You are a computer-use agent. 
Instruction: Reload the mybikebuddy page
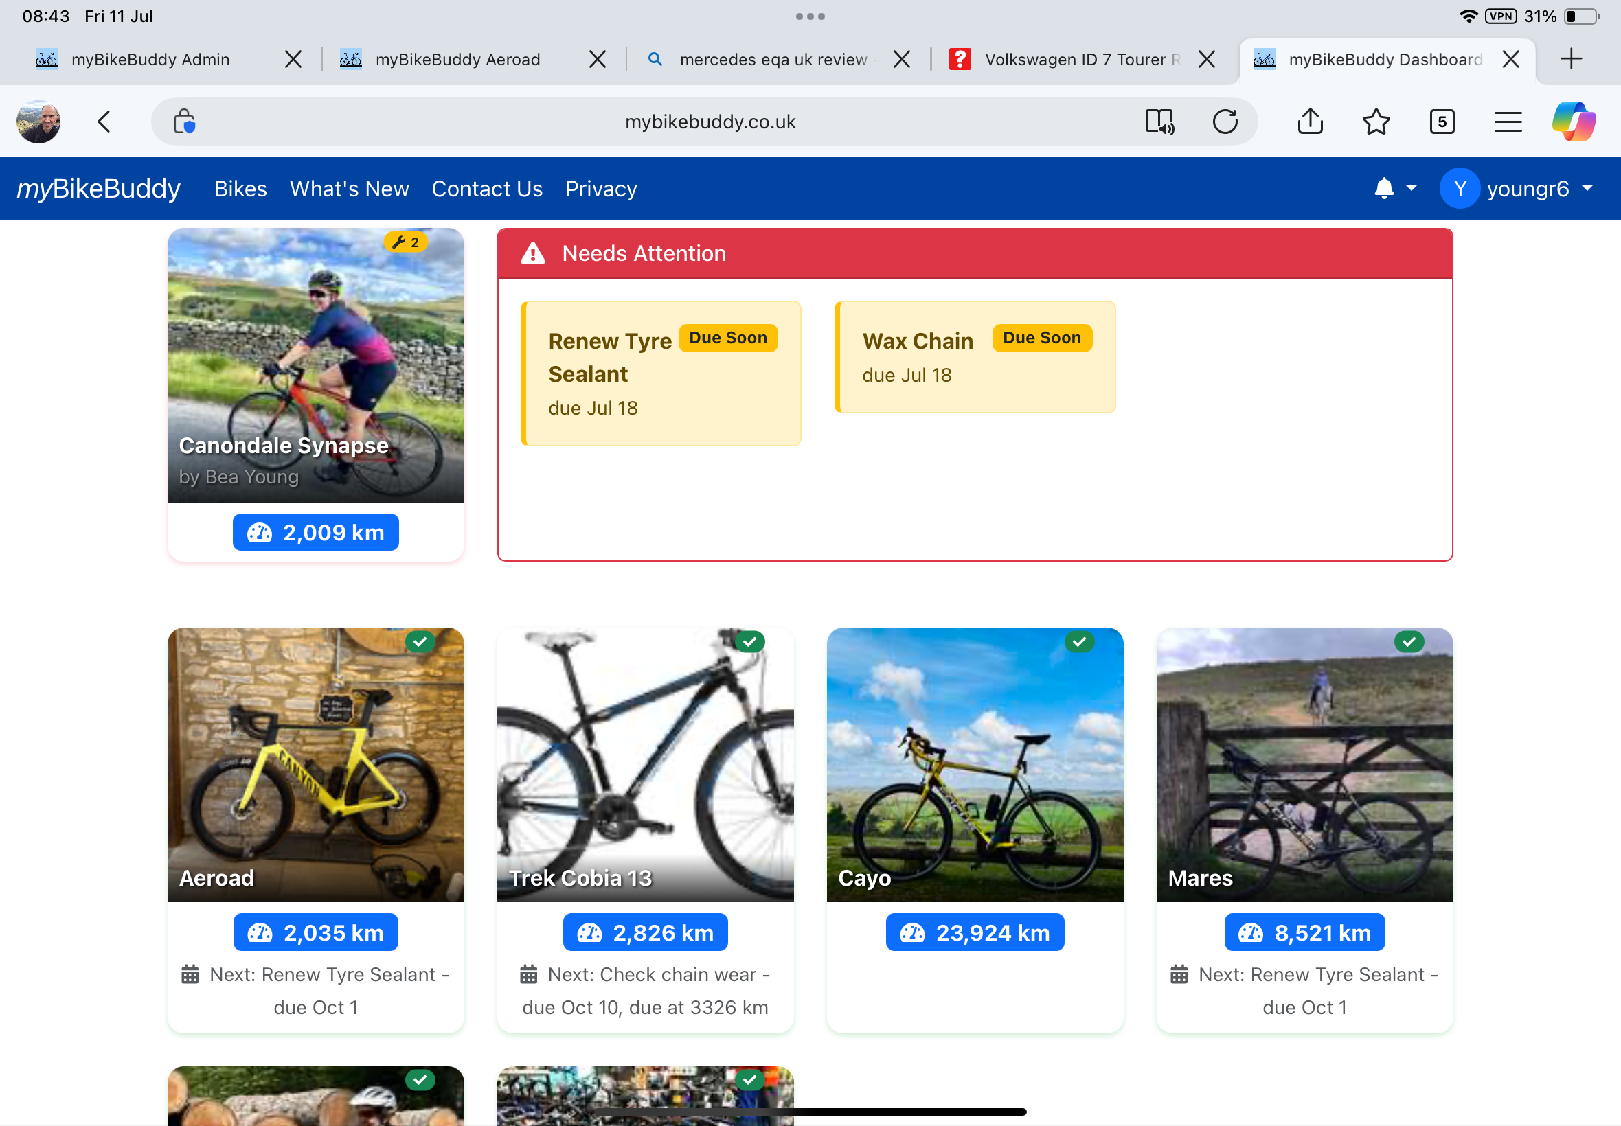1225,122
